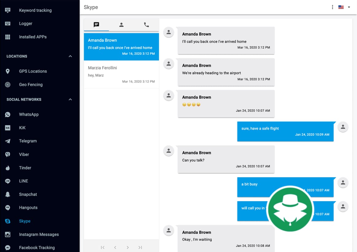Switch to the calls tab

tap(146, 25)
